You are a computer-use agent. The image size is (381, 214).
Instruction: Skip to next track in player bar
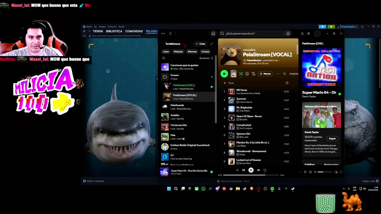[258, 170]
